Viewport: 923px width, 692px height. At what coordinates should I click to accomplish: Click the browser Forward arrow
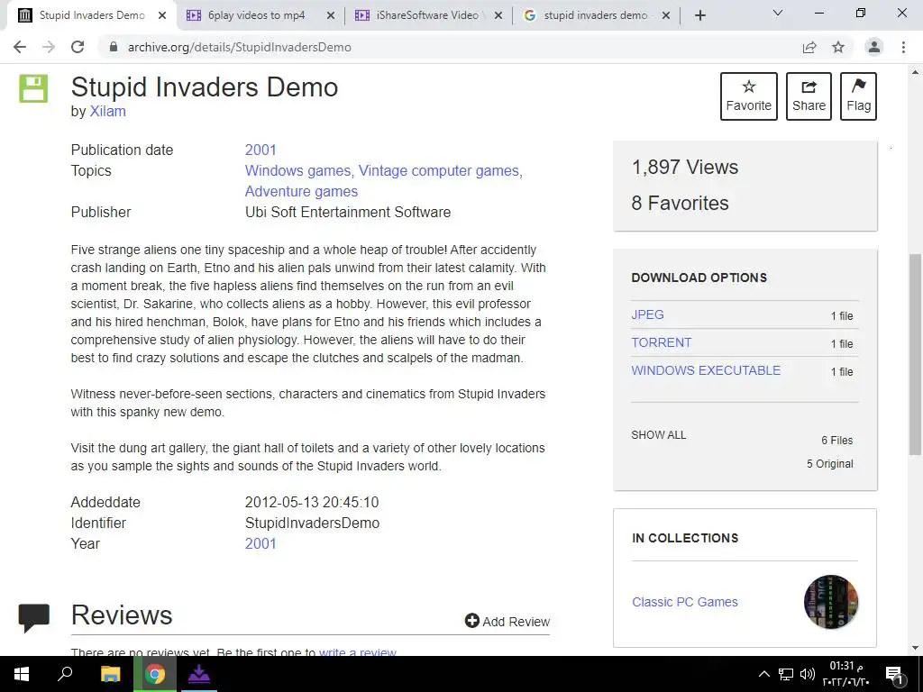coord(49,47)
